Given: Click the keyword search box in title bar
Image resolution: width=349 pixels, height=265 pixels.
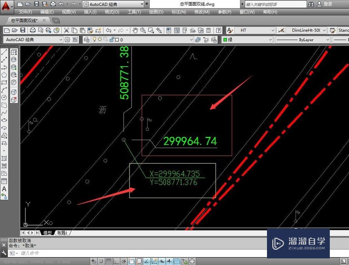Looking at the screenshot, I should click(x=276, y=4).
